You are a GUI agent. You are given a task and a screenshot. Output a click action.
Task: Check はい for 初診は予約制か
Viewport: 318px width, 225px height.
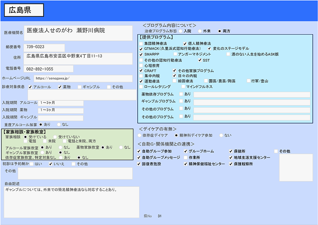(x=32, y=164)
